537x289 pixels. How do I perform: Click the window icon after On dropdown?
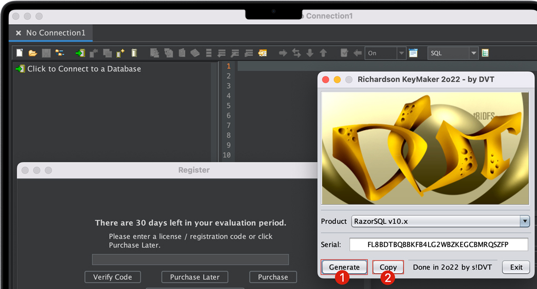(413, 53)
